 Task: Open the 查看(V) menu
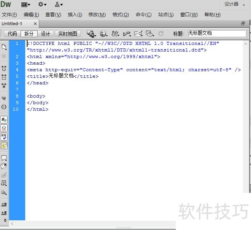(53, 15)
